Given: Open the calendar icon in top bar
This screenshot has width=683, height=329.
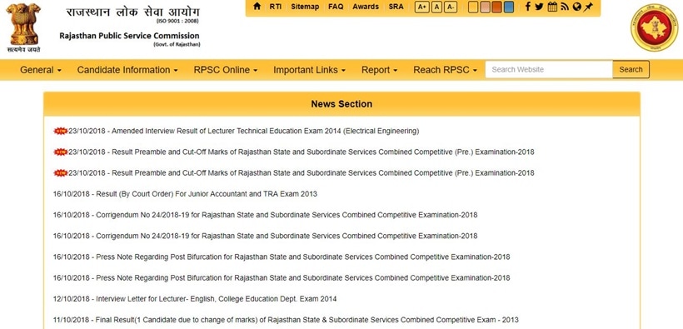Looking at the screenshot, I should [552, 7].
